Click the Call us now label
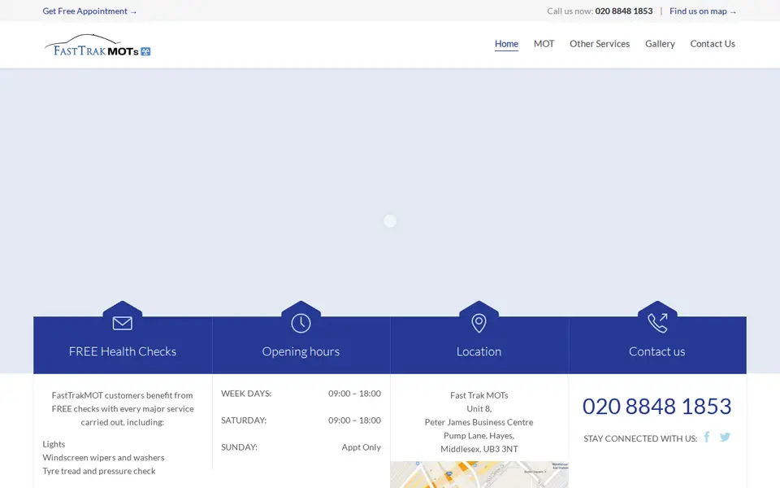The image size is (780, 488). tap(570, 11)
